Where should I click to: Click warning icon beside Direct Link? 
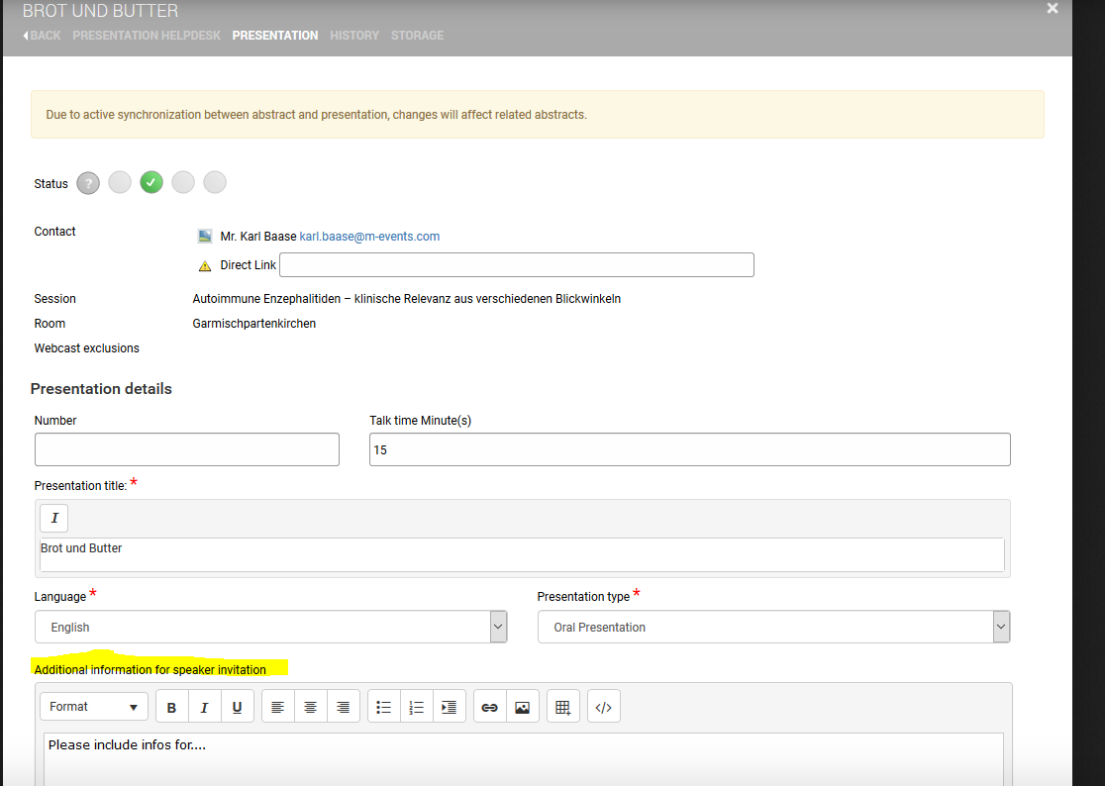point(205,265)
